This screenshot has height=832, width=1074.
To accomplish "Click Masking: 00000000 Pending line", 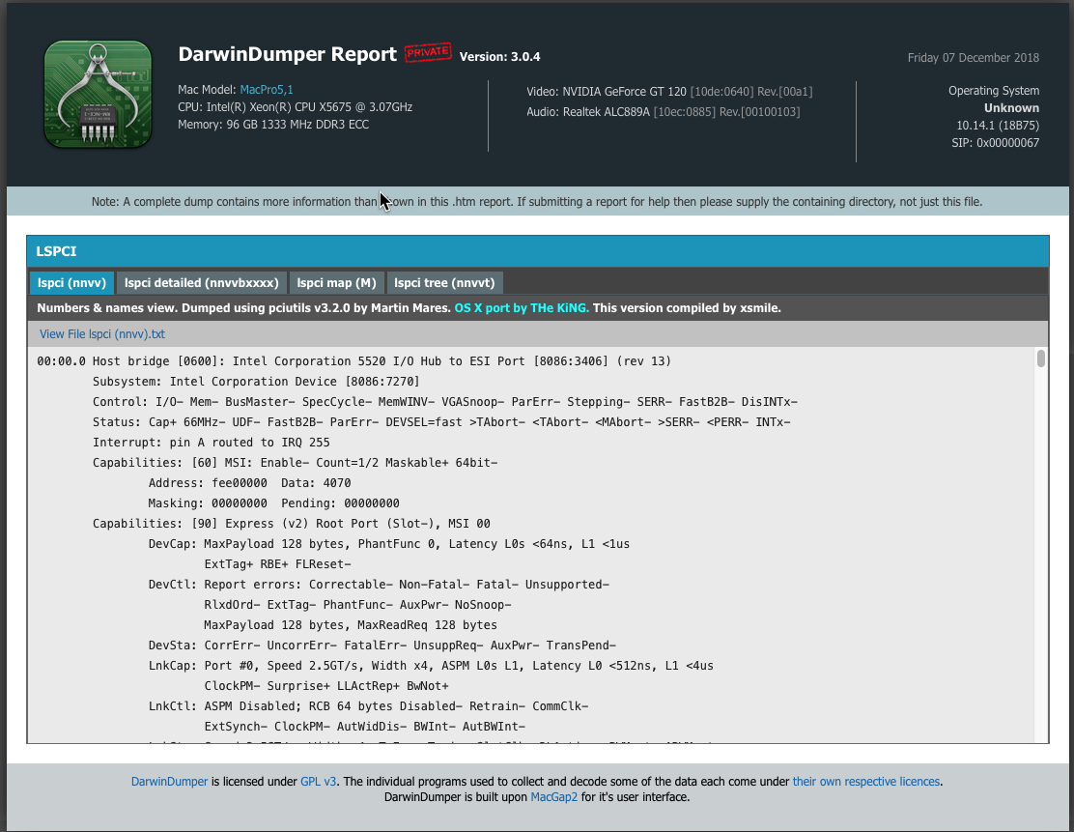I will coord(274,503).
